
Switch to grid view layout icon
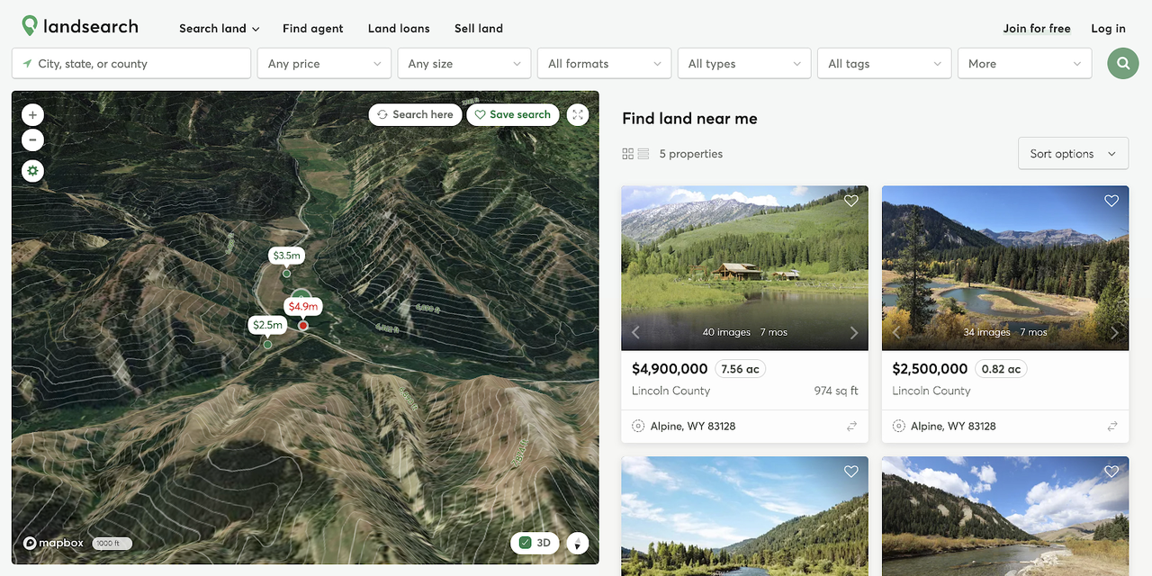point(628,154)
